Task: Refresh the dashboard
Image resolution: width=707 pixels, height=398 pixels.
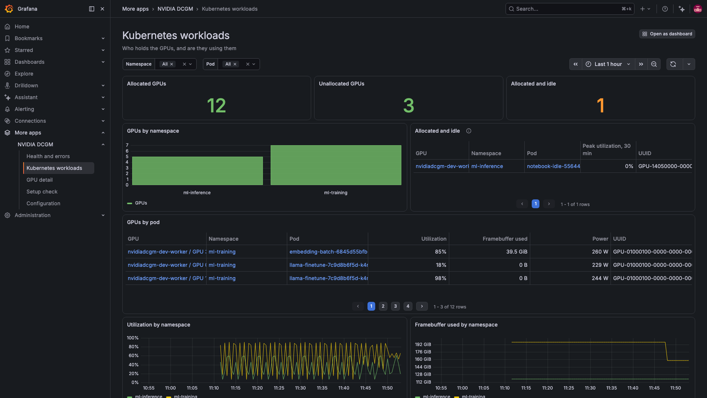Action: pyautogui.click(x=673, y=64)
